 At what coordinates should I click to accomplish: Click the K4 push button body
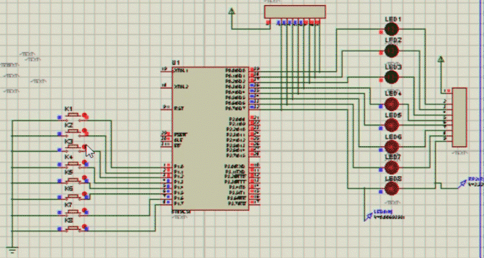73,164
